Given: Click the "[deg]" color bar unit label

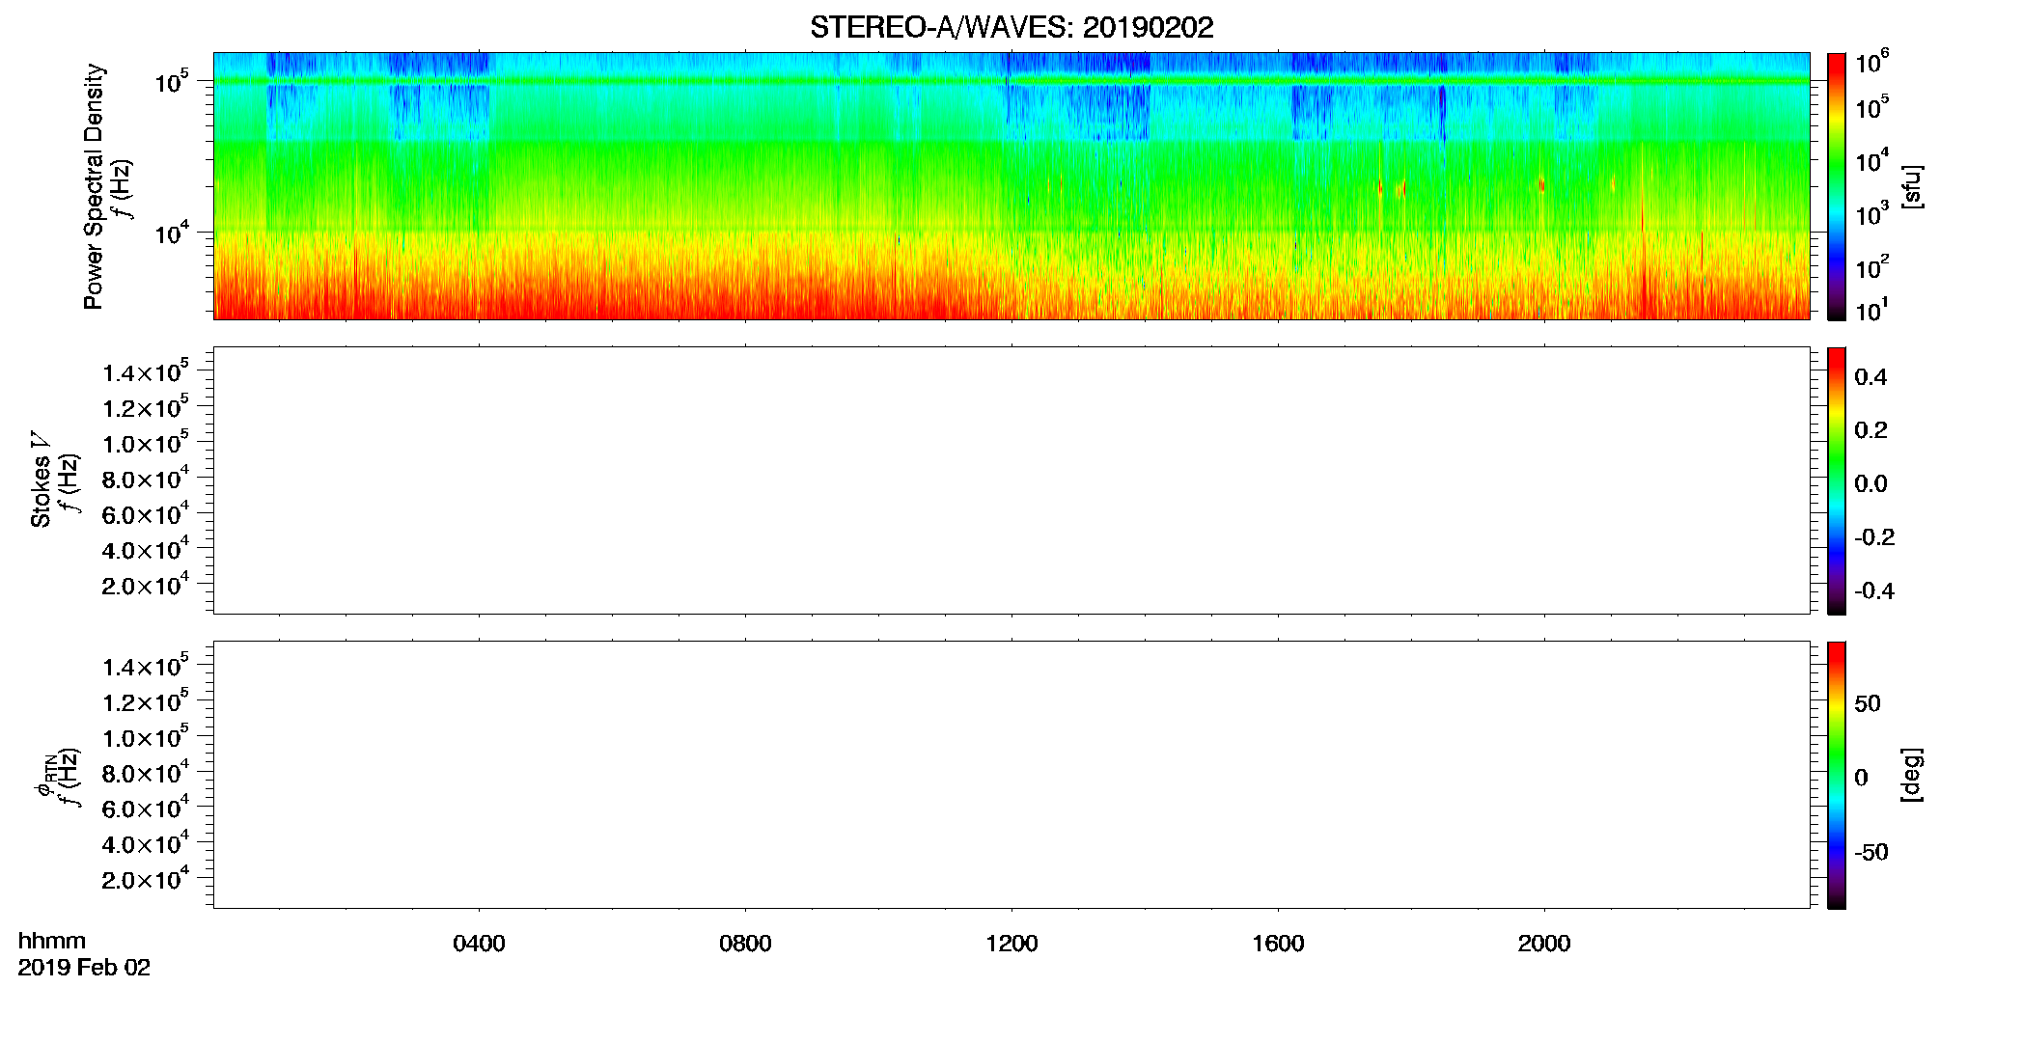Looking at the screenshot, I should 1912,775.
